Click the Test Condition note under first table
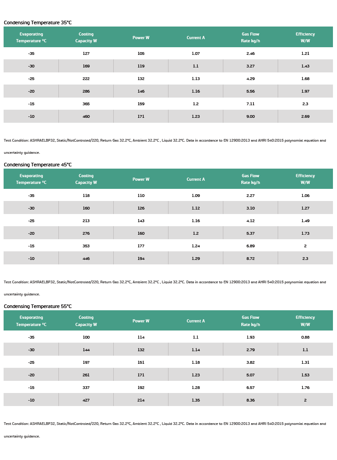This screenshot has height=460, width=337. [165, 147]
